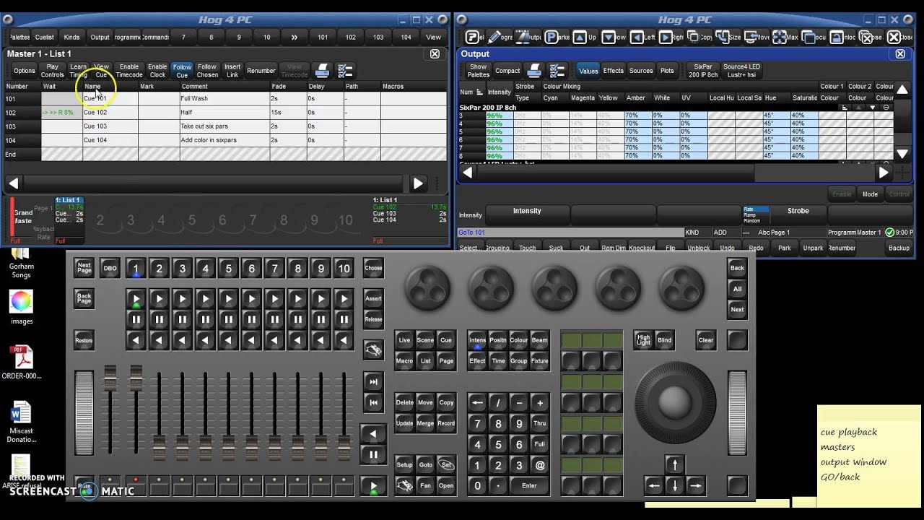
Task: Expand more toolbar views with double chevron
Action: [x=295, y=37]
